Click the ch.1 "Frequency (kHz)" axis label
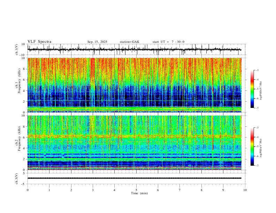Image resolution: width=276 pixels, height=213 pixels. coord(19,81)
